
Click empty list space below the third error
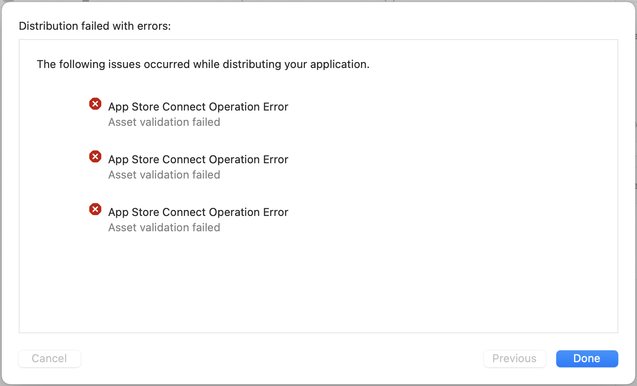point(318,283)
